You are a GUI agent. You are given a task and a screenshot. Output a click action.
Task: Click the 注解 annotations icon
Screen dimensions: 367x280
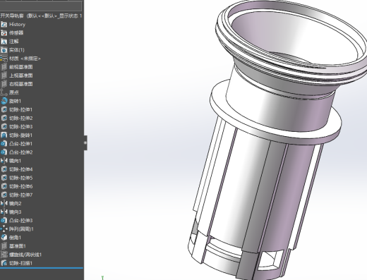click(4, 42)
